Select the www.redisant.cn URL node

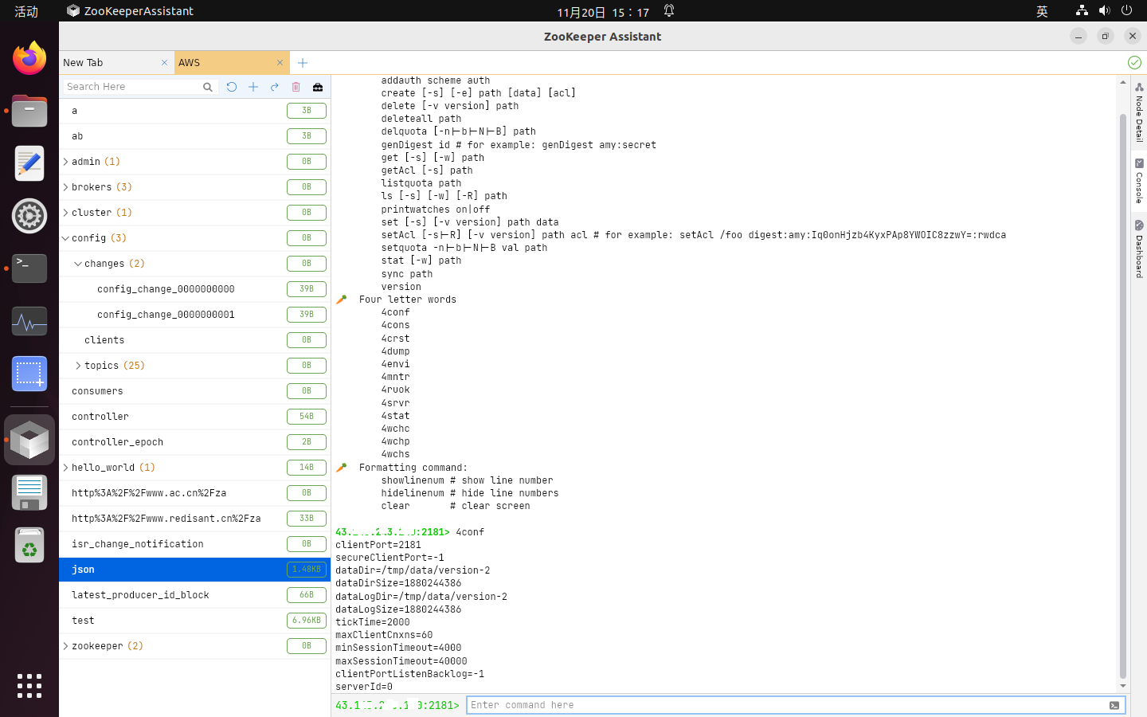point(194,519)
